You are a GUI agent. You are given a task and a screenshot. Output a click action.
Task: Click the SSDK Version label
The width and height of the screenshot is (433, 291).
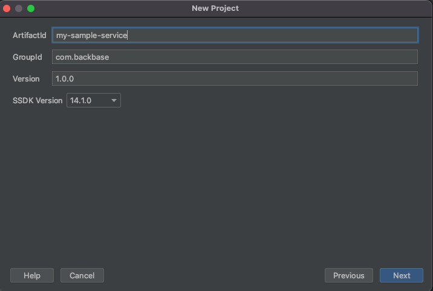[x=37, y=101]
